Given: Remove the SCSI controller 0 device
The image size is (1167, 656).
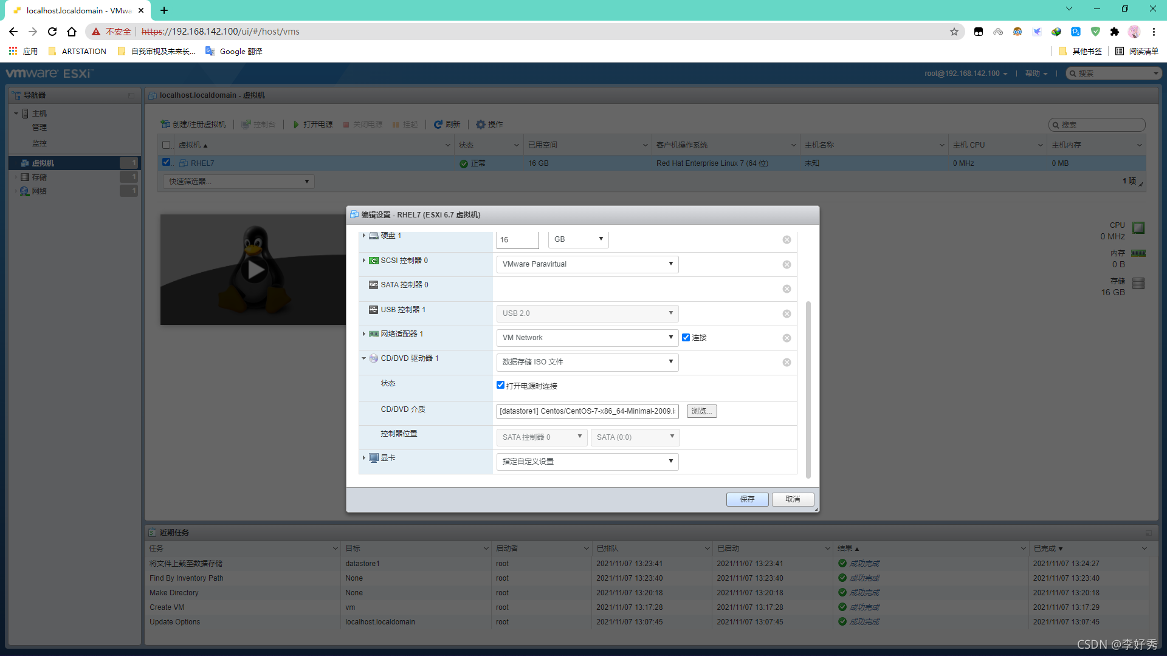Looking at the screenshot, I should point(787,265).
